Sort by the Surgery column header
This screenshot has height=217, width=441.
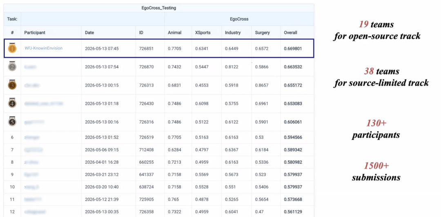[x=263, y=33]
